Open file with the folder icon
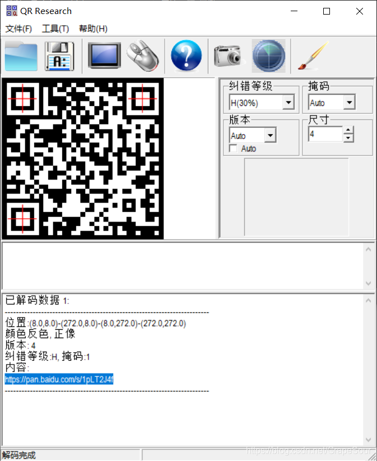This screenshot has width=377, height=461. pyautogui.click(x=21, y=56)
